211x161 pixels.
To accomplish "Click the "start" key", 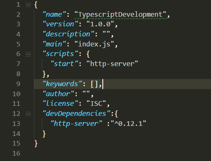I will 64,64.
